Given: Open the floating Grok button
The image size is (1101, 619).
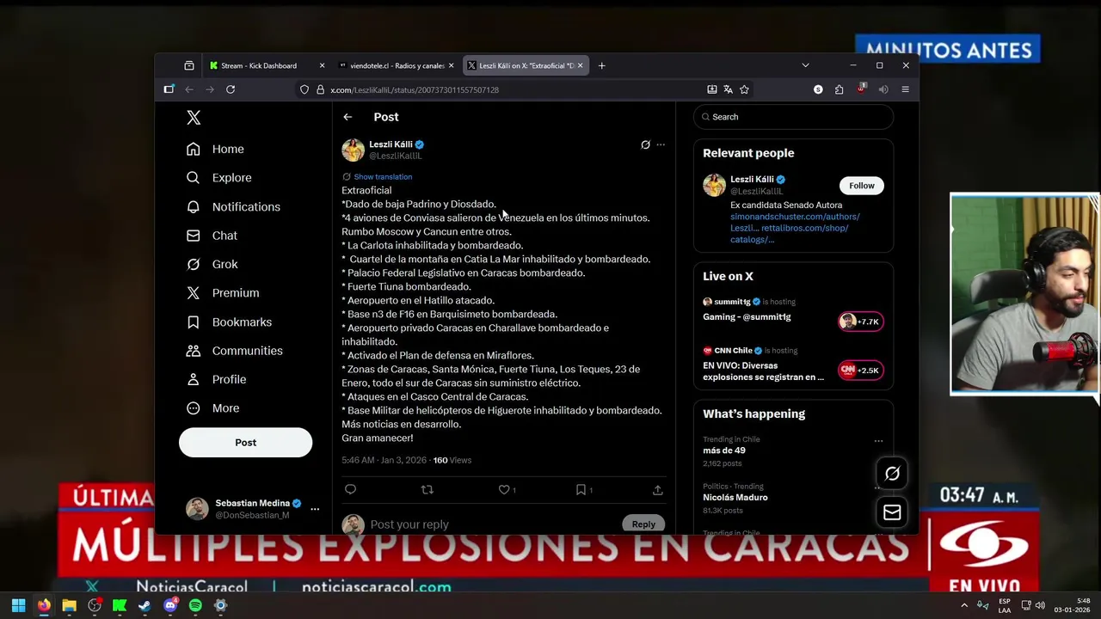Looking at the screenshot, I should point(892,474).
